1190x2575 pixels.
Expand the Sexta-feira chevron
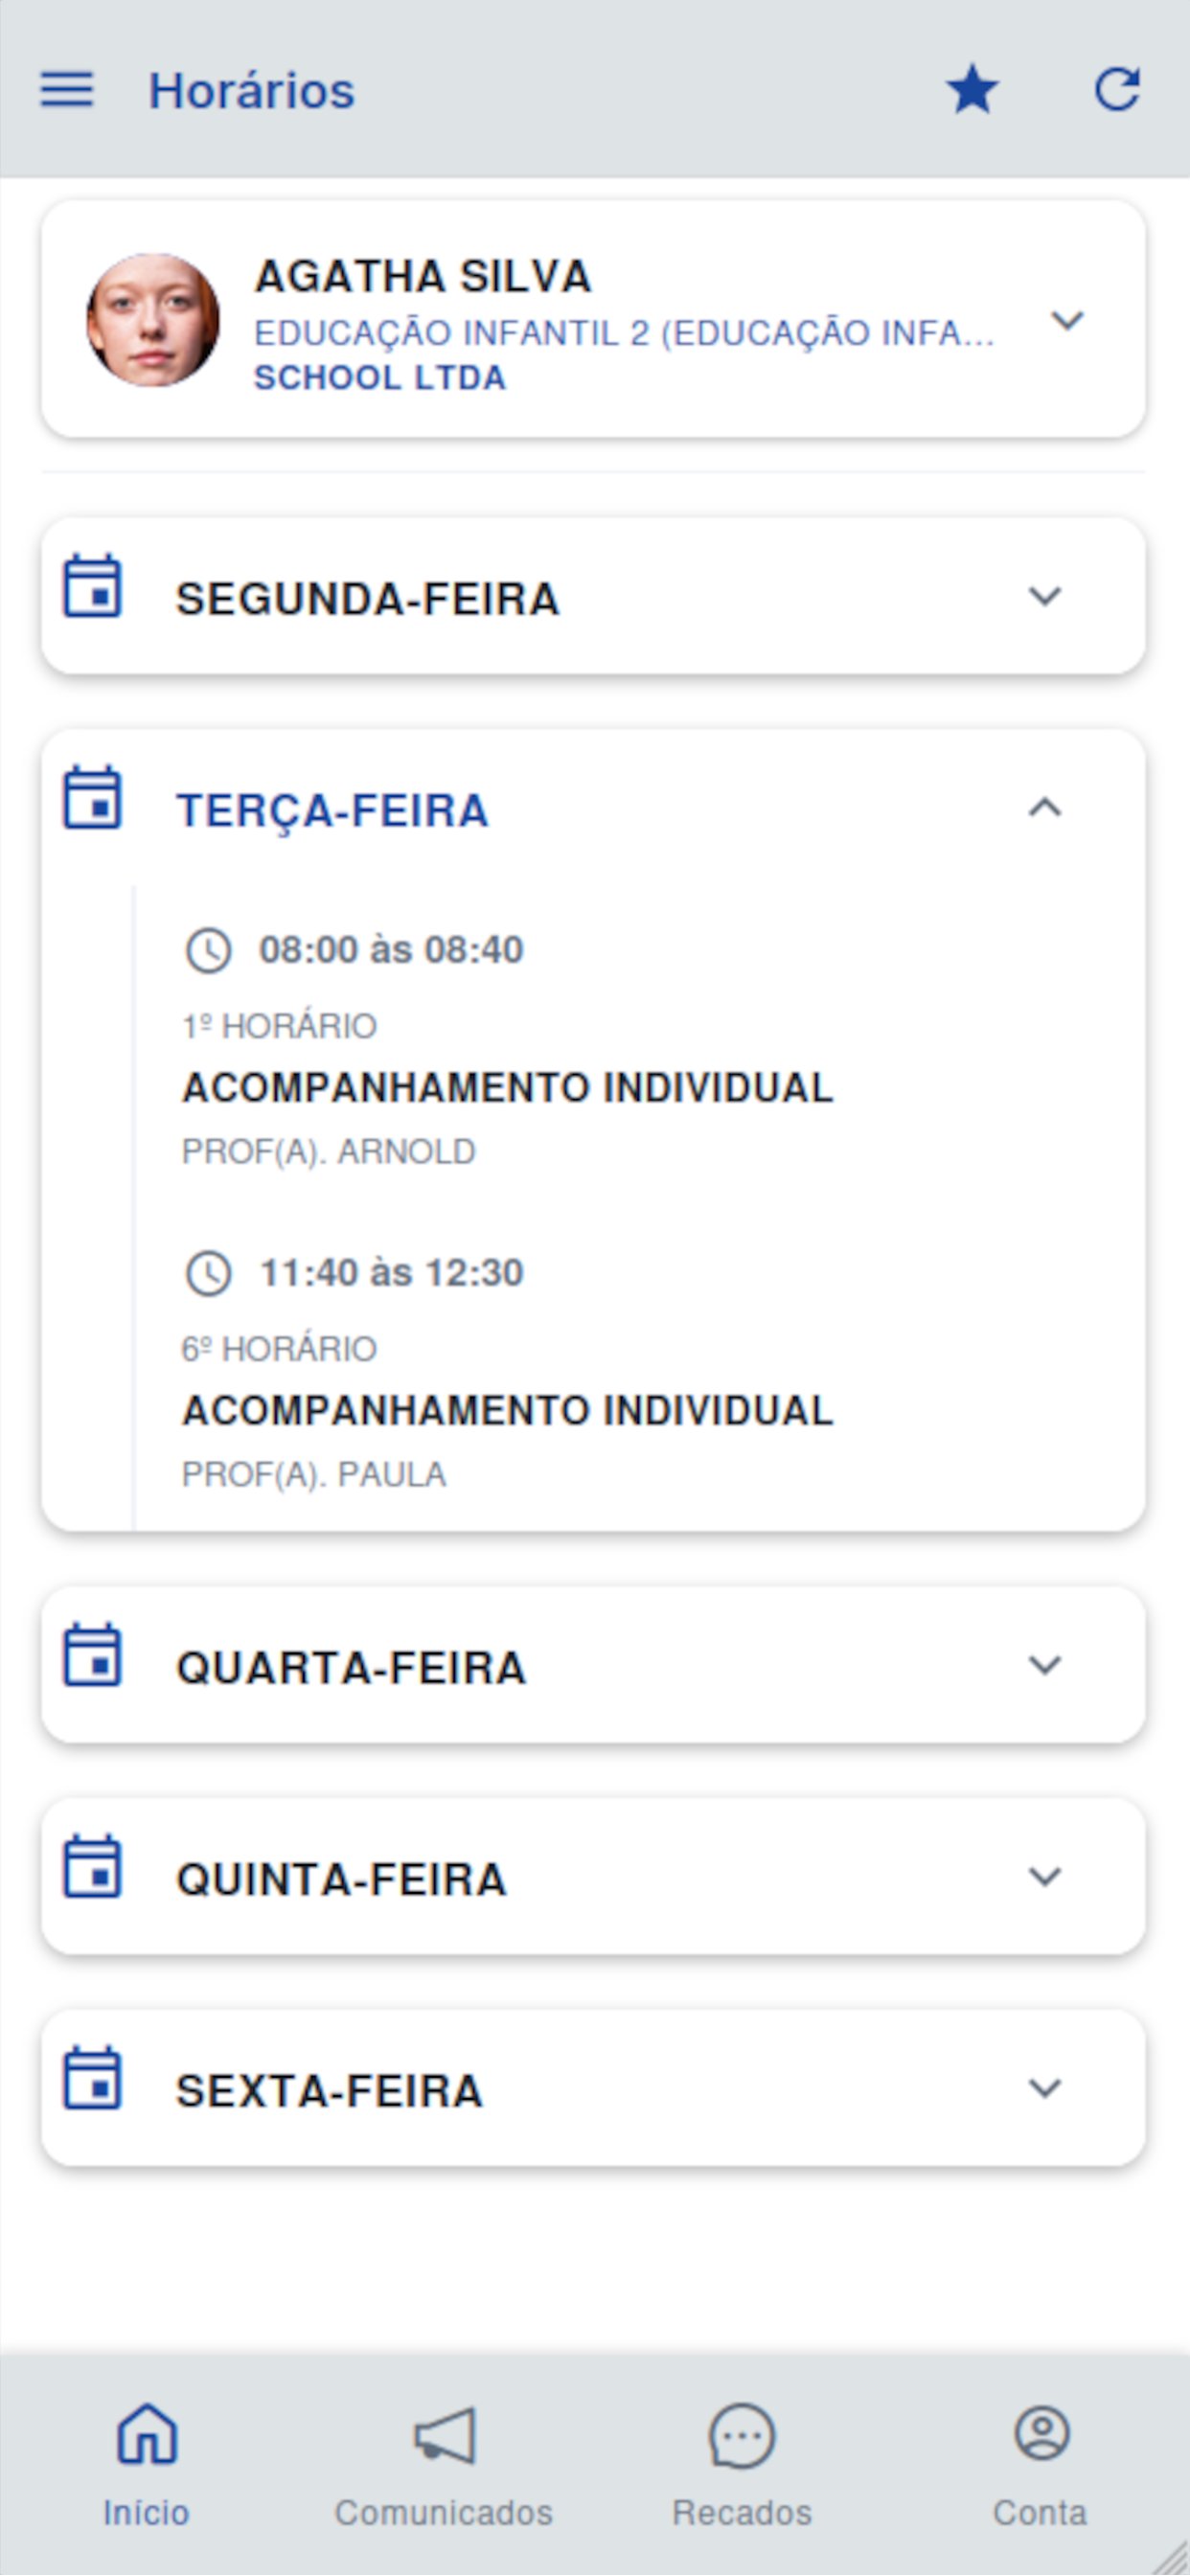1044,2089
